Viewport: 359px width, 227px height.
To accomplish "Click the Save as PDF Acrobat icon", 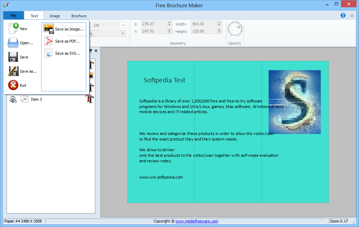I will (49, 41).
